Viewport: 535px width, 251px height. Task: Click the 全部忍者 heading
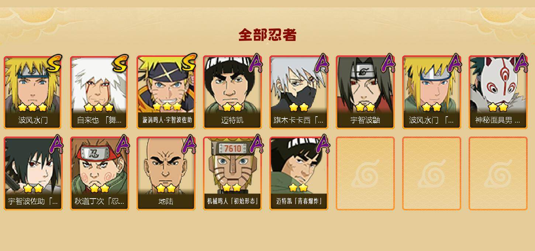click(x=267, y=35)
